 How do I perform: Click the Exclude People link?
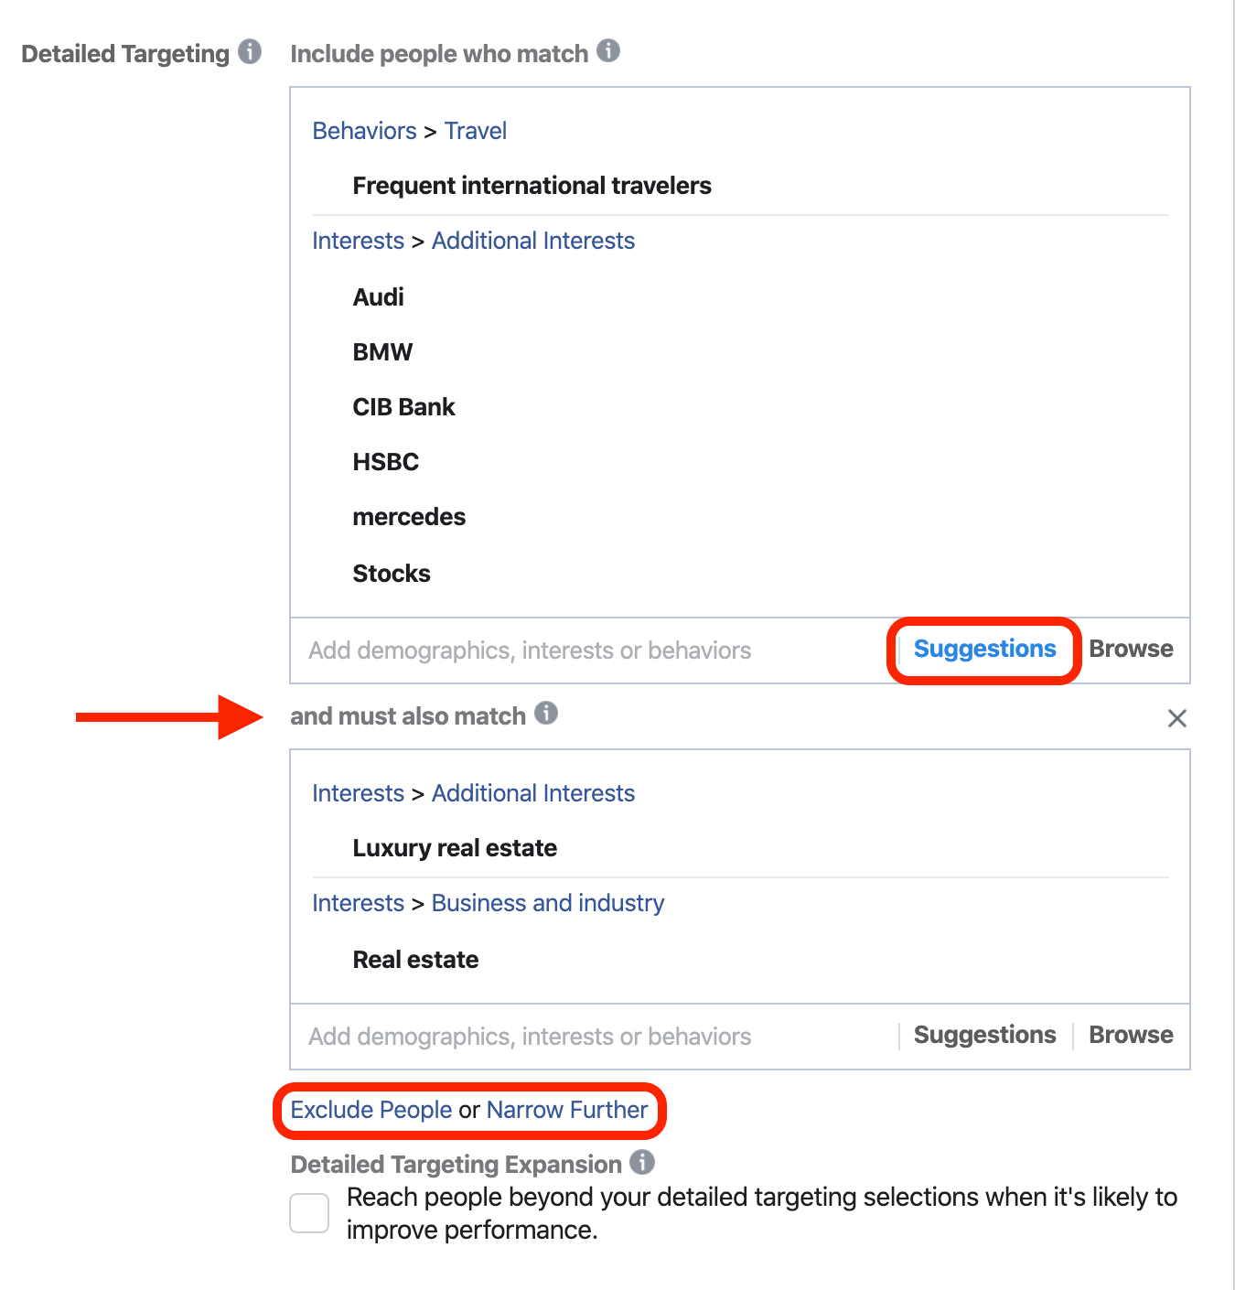[x=370, y=1110]
